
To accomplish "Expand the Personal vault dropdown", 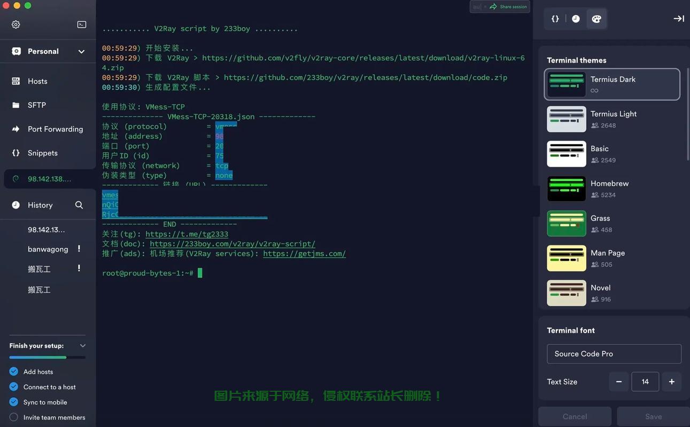I will (x=81, y=51).
